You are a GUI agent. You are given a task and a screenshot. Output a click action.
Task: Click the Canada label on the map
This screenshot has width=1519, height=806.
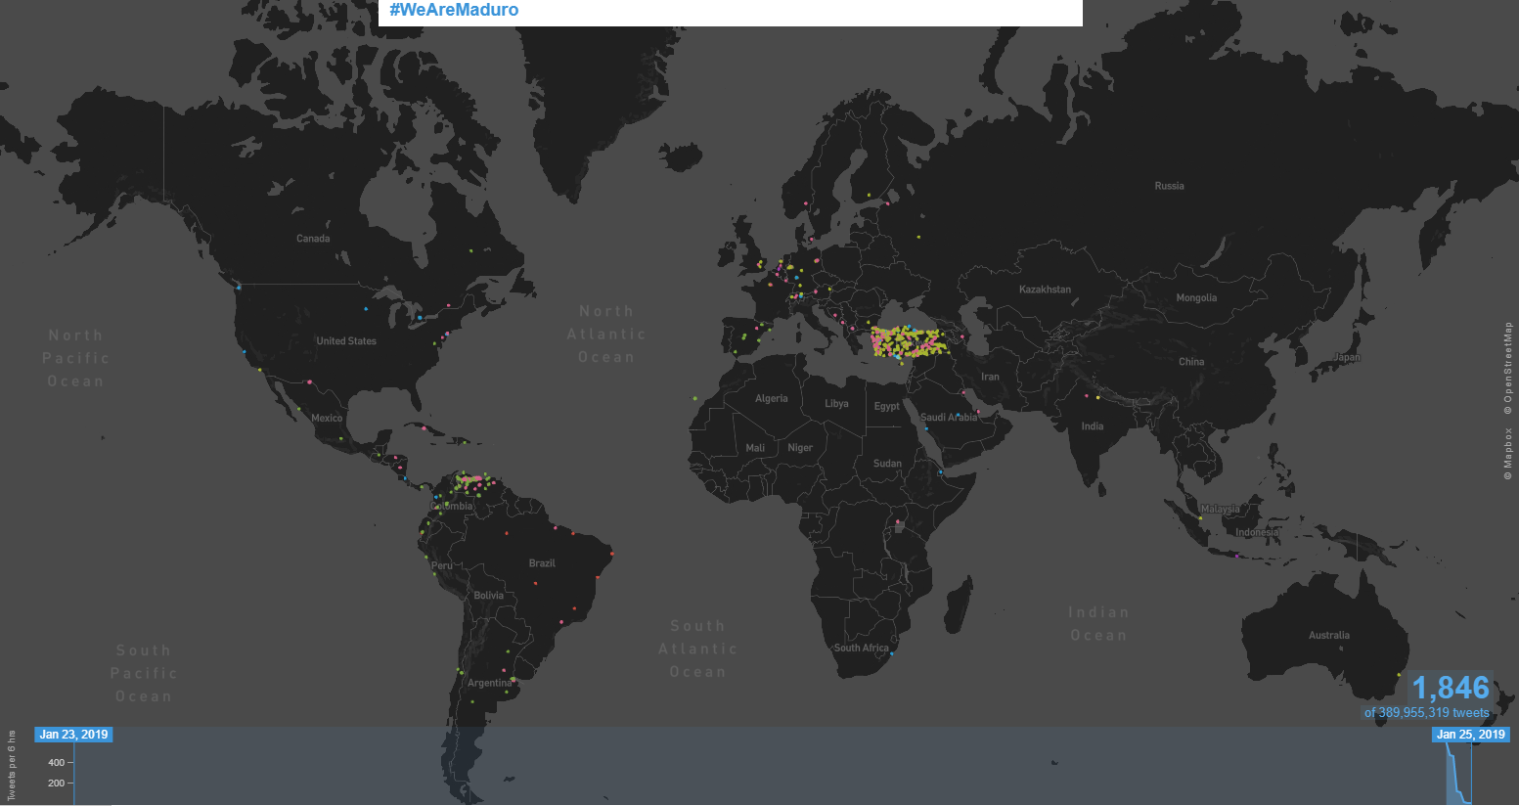point(313,239)
